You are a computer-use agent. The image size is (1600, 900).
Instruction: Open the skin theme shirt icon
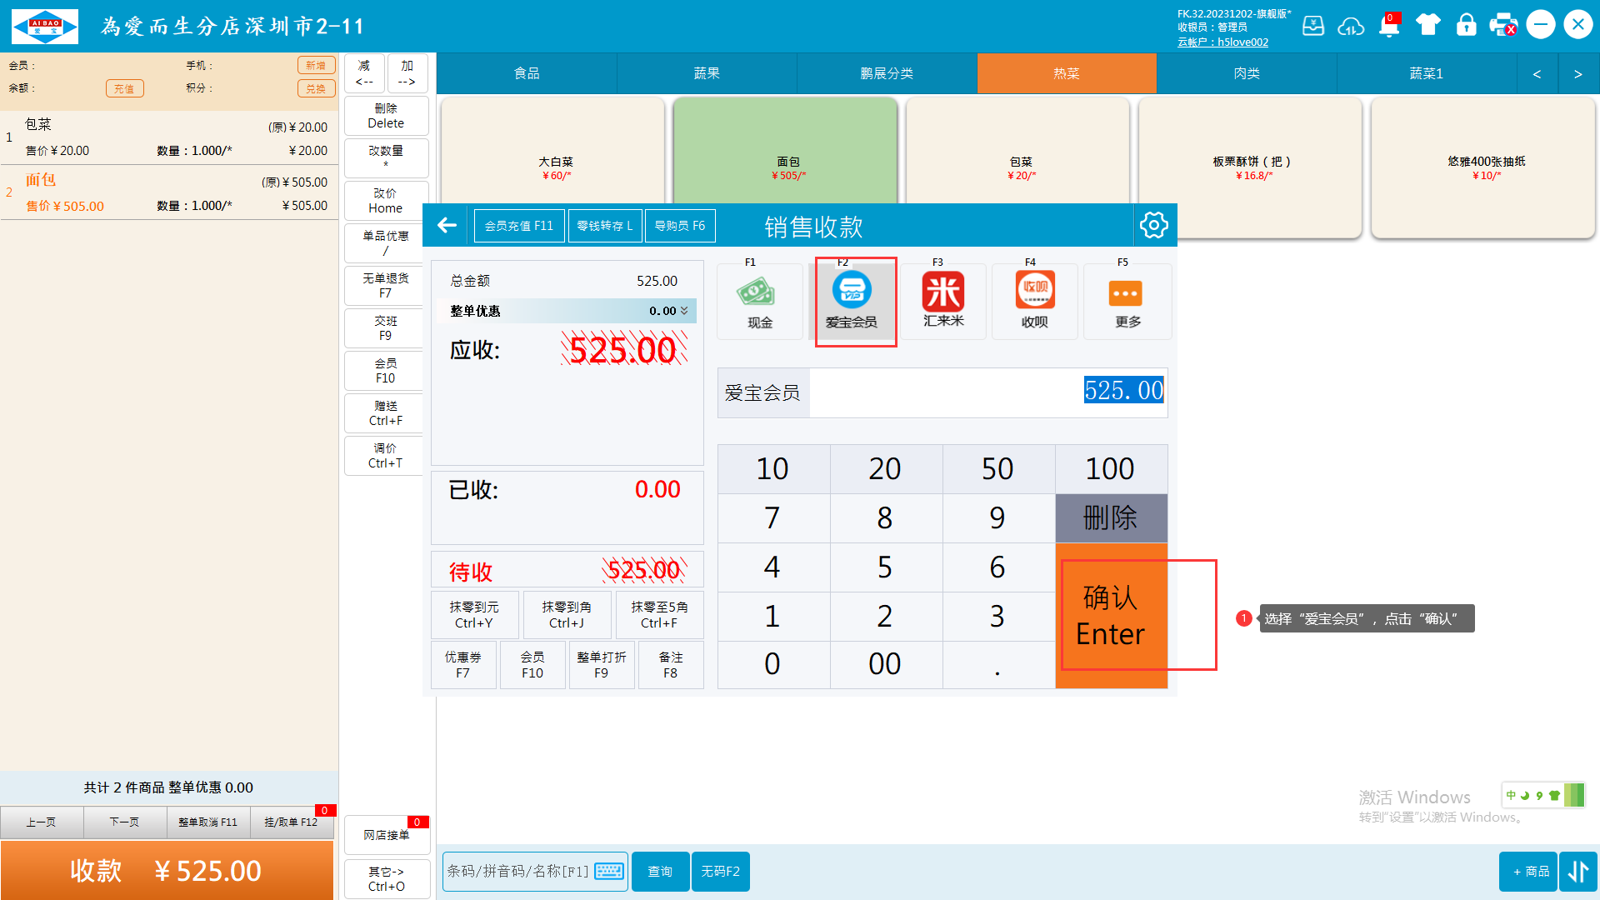(x=1427, y=25)
